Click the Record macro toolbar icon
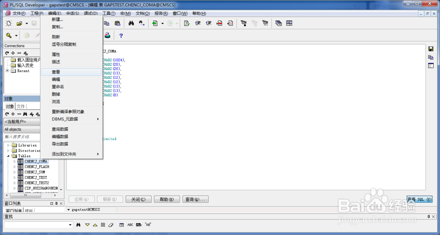440x235 pixels. tap(244, 24)
